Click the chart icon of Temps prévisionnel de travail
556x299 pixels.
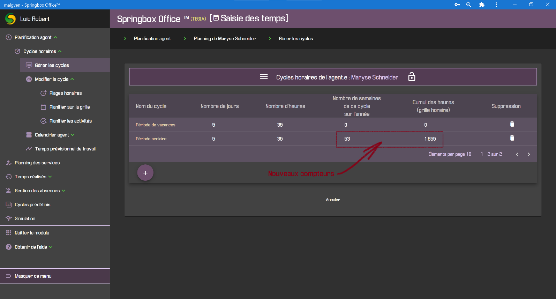pyautogui.click(x=29, y=149)
